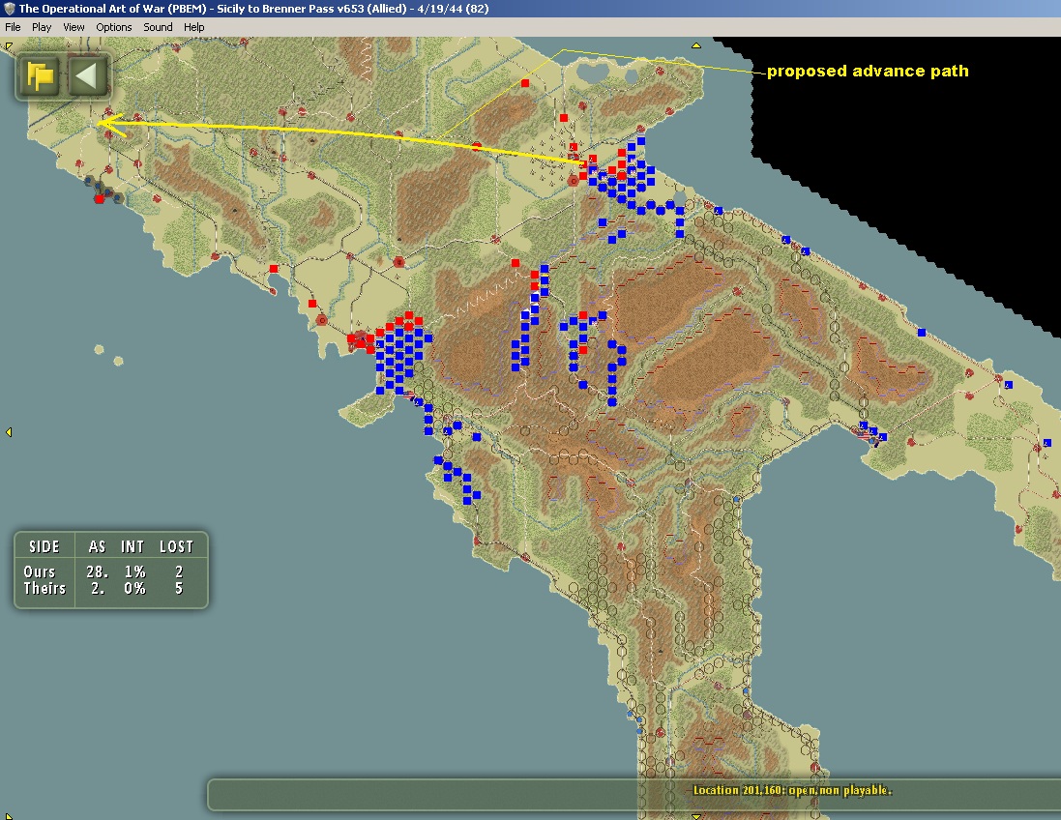Viewport: 1061px width, 820px height.
Task: Select the US flag unit at the southeastern port
Action: [x=866, y=433]
